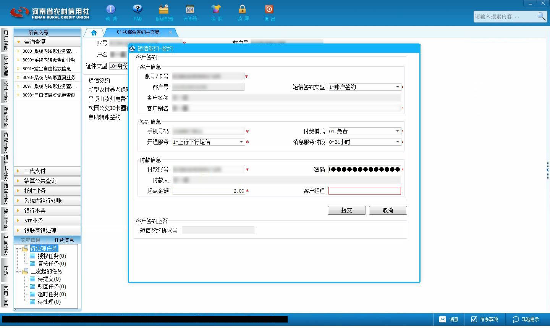Open the 消息服务时段 dropdown
Screen dimensions: 550x328
pos(397,142)
